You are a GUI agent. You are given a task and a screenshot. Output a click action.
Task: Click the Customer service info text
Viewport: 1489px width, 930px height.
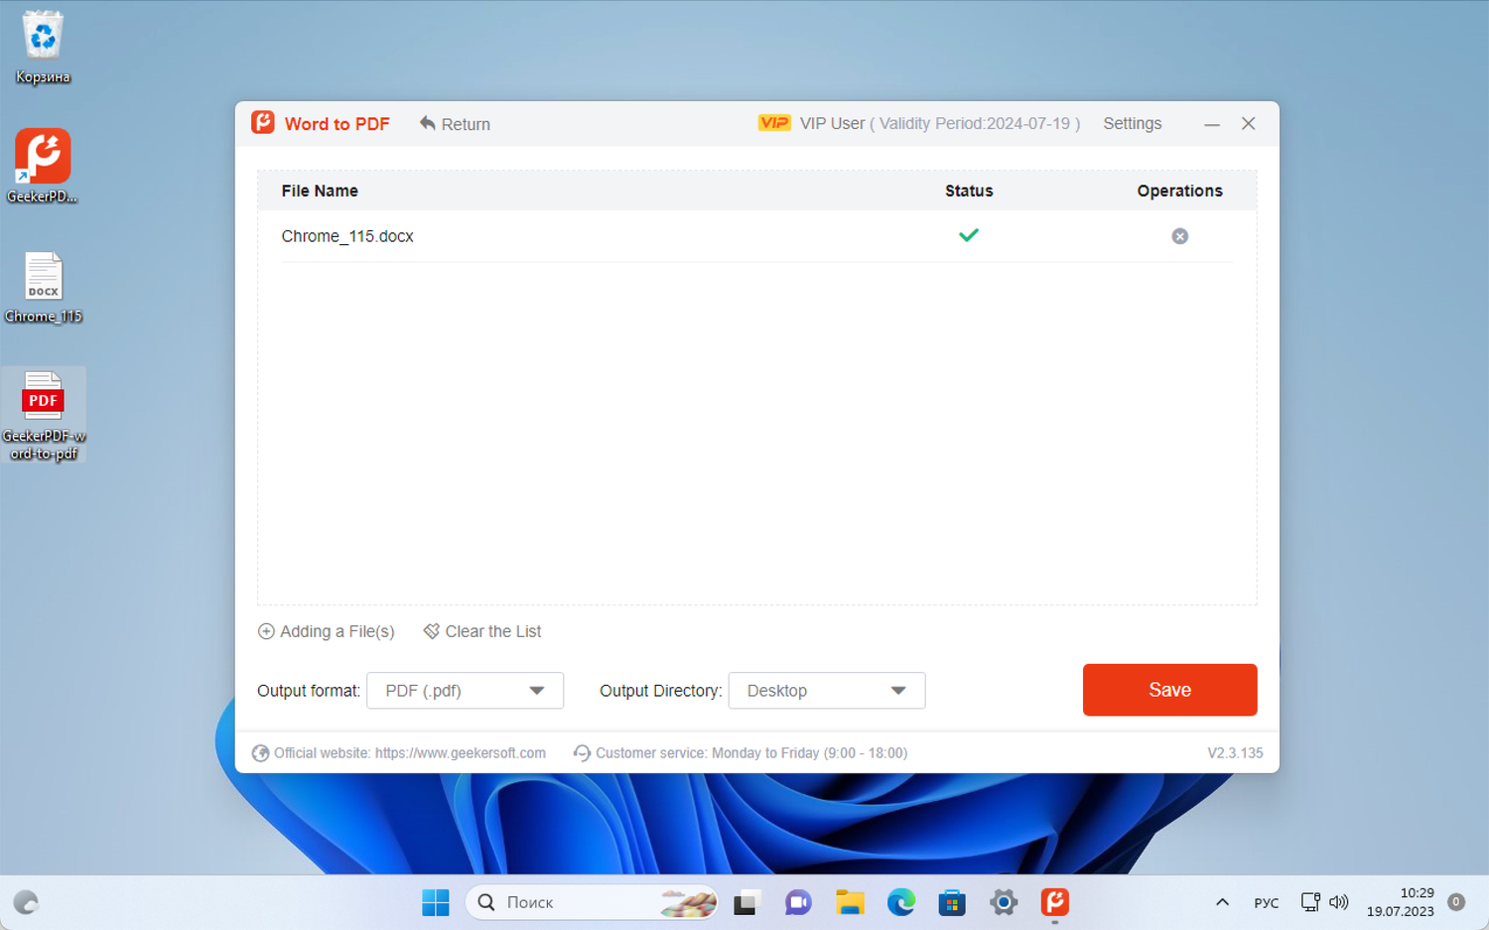pos(741,753)
